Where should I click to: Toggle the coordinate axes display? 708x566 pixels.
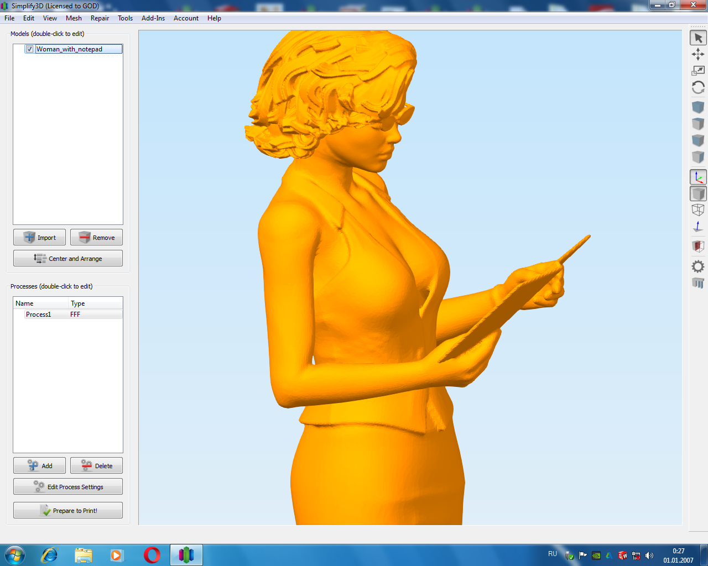(x=698, y=177)
